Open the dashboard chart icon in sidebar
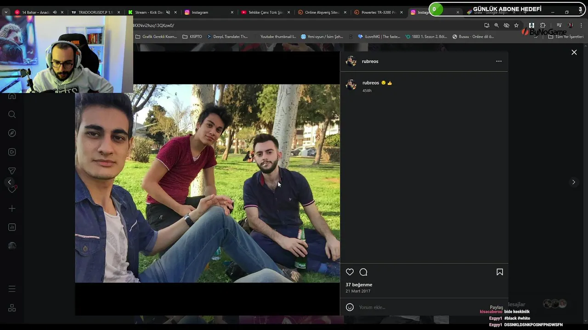 click(x=12, y=227)
